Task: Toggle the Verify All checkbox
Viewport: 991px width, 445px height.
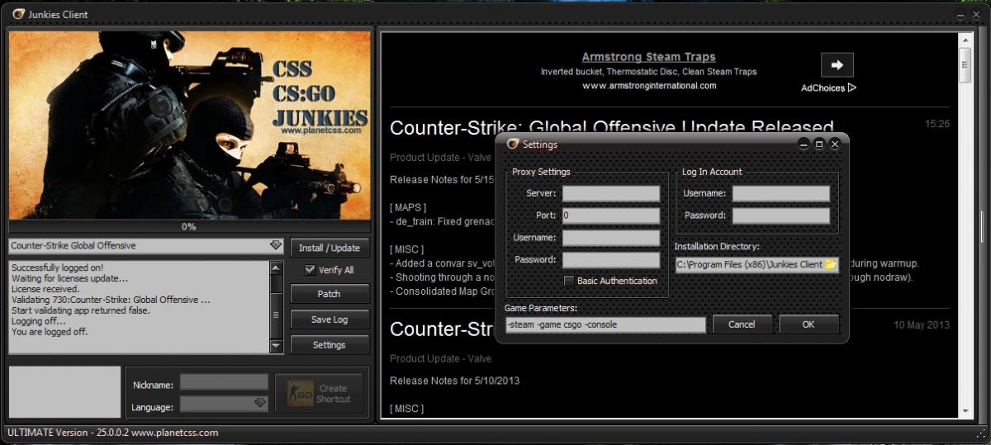Action: click(x=311, y=270)
